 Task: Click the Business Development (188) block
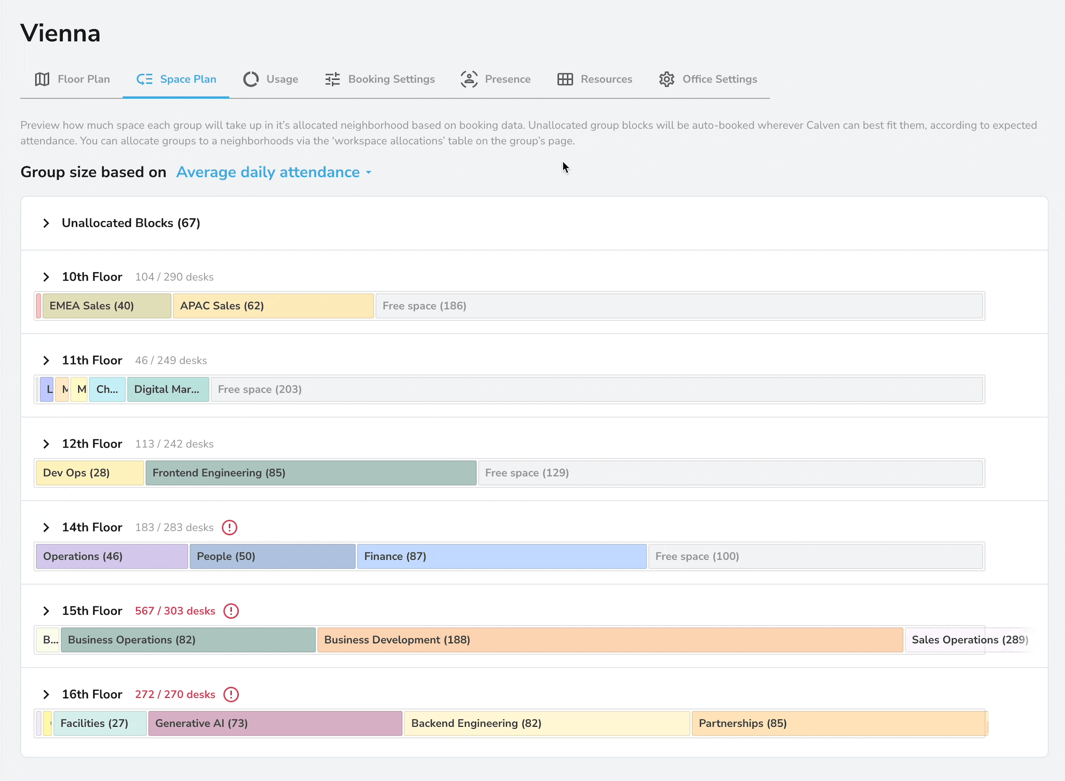(609, 640)
